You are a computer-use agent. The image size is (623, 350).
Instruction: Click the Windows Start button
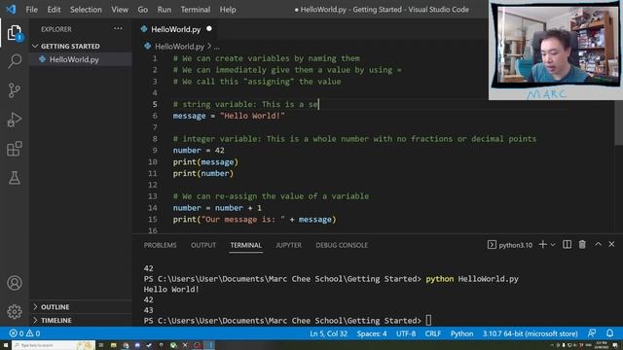click(6, 345)
